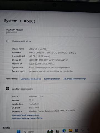Screen dimensions: 100x133
Task: Click the Device ID value
Action: (48, 60)
